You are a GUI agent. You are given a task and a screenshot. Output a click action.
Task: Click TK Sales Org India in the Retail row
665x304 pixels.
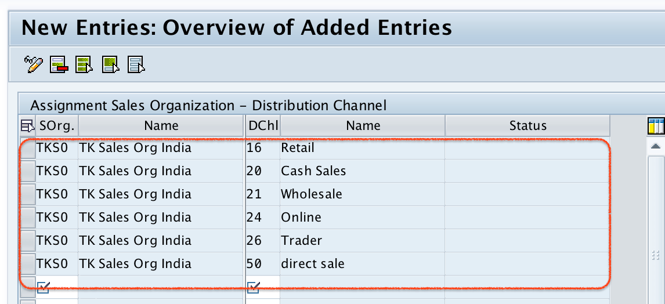coord(135,148)
